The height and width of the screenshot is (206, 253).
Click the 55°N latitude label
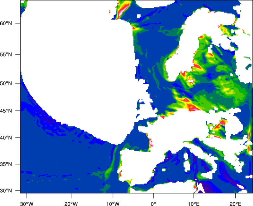coord(6,55)
